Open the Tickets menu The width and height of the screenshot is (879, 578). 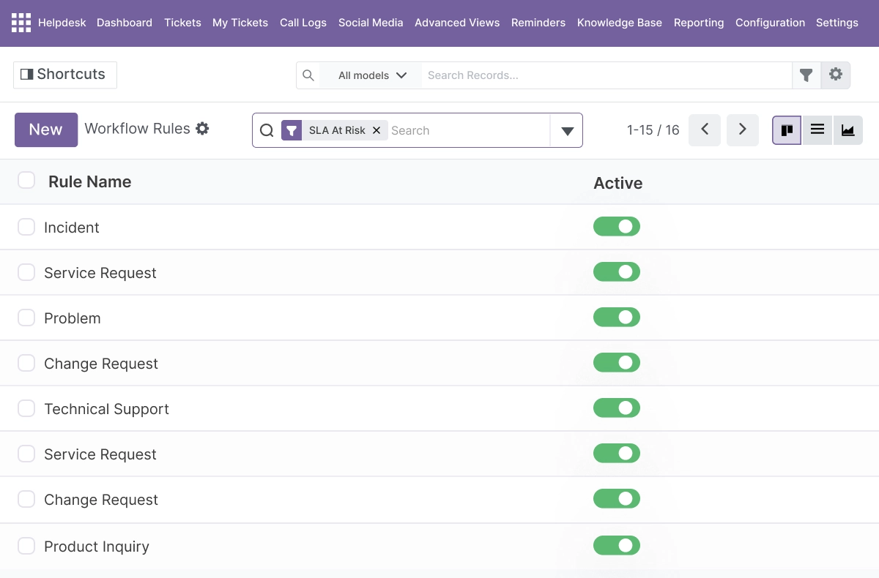coord(182,23)
